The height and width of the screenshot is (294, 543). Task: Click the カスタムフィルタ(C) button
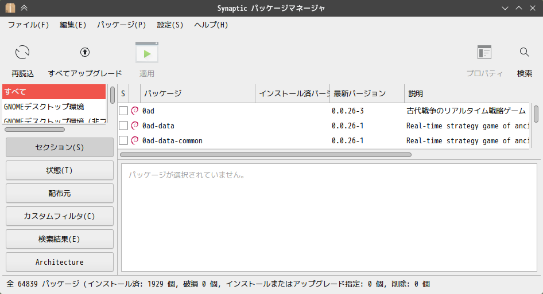pos(60,216)
